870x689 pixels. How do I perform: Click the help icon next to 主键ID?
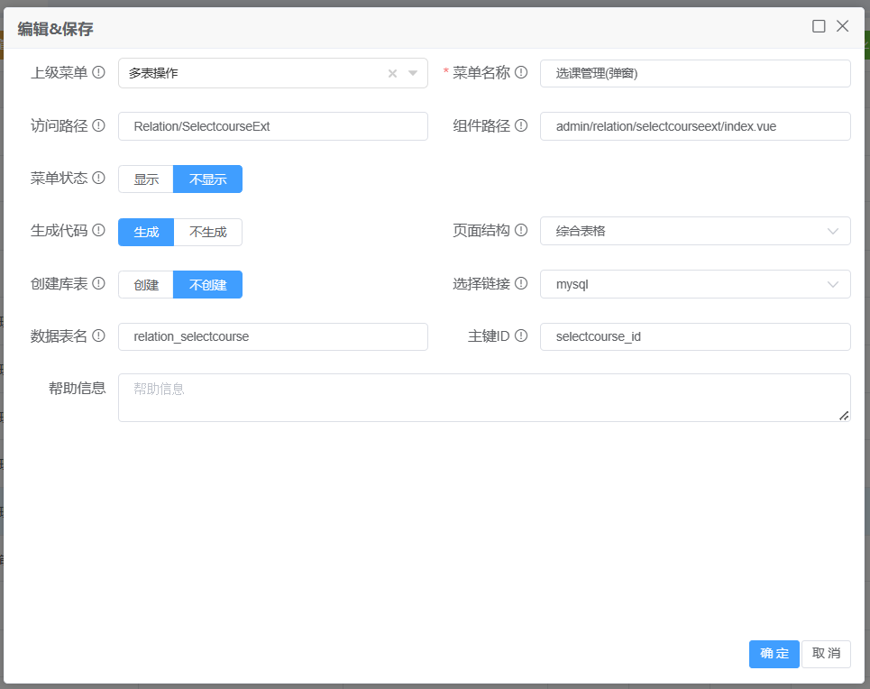point(521,336)
